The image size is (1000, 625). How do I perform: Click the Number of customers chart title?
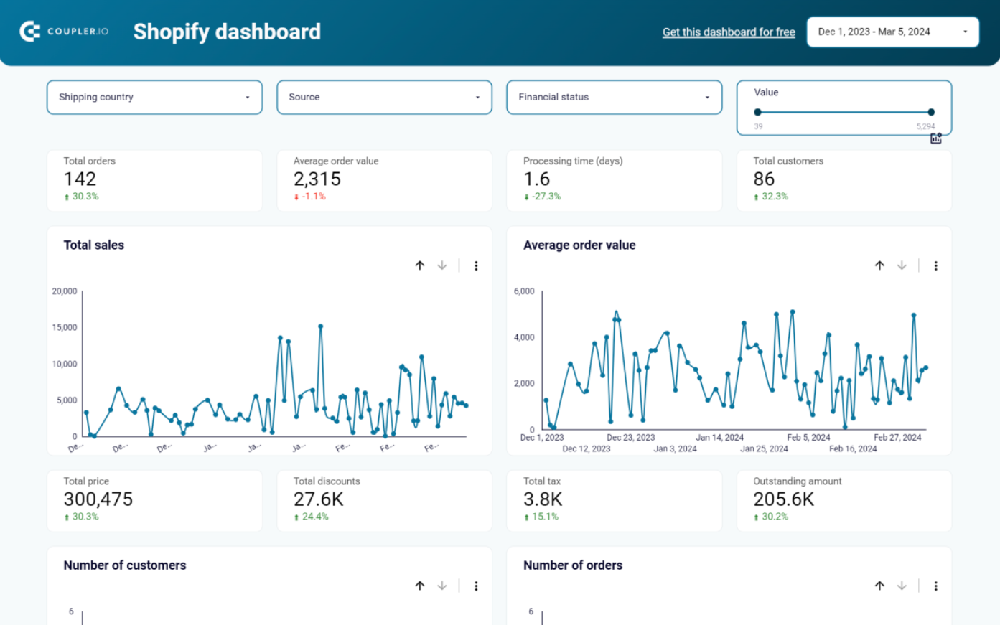point(125,565)
